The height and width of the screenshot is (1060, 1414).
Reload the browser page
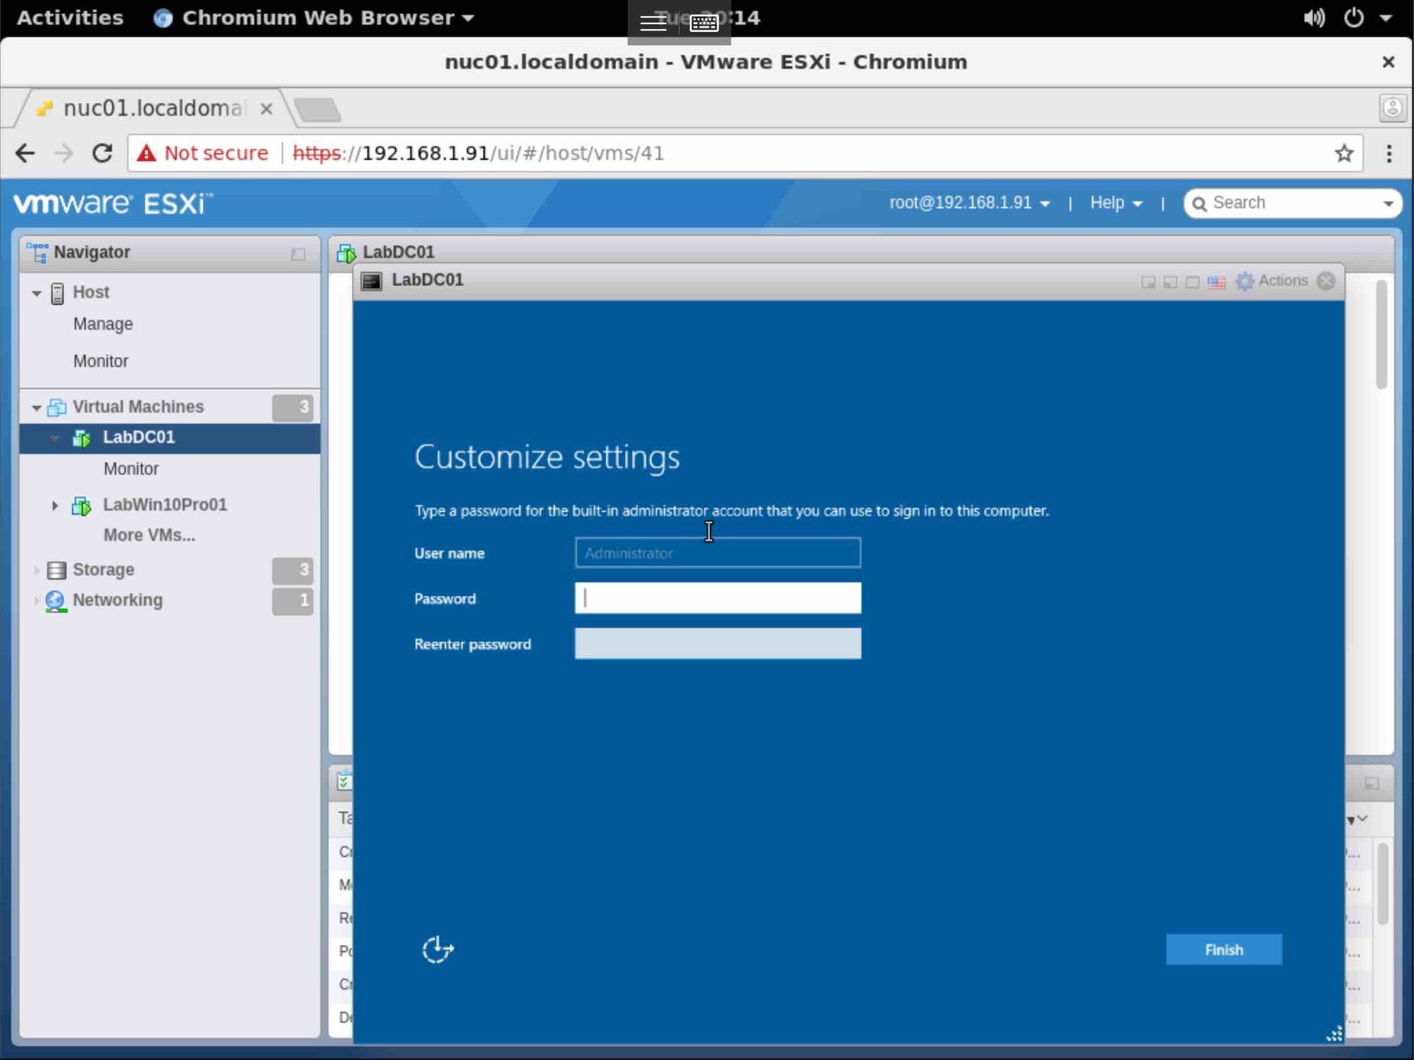(103, 153)
